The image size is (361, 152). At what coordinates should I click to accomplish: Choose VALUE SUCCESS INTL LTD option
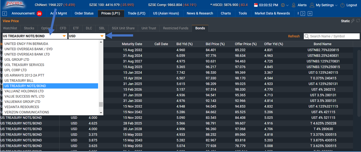click(51, 96)
